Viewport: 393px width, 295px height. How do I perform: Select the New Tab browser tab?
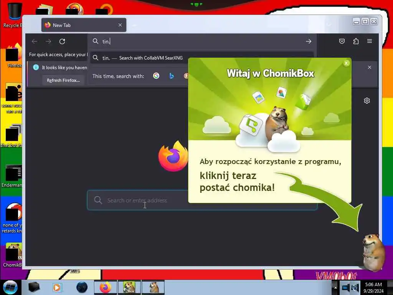click(84, 25)
